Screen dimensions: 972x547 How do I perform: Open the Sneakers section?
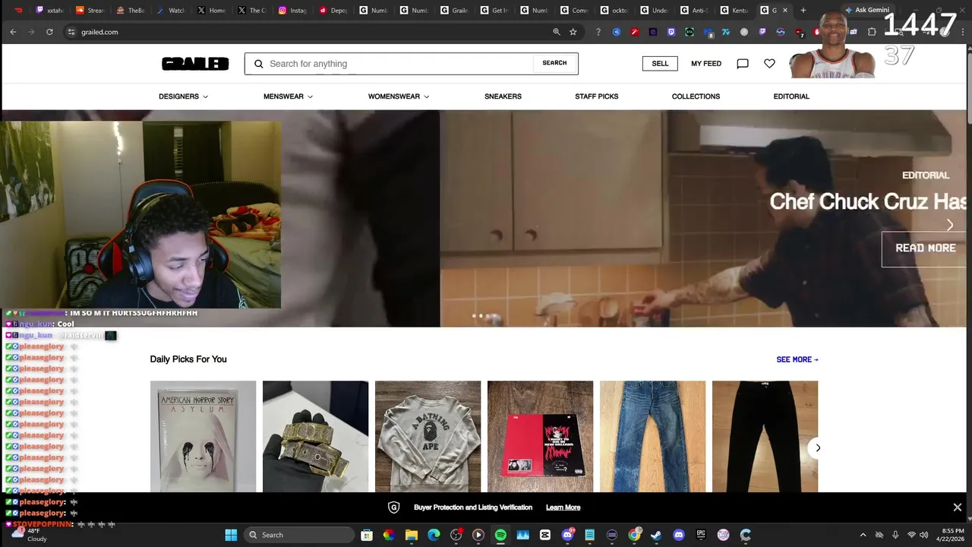coord(503,96)
